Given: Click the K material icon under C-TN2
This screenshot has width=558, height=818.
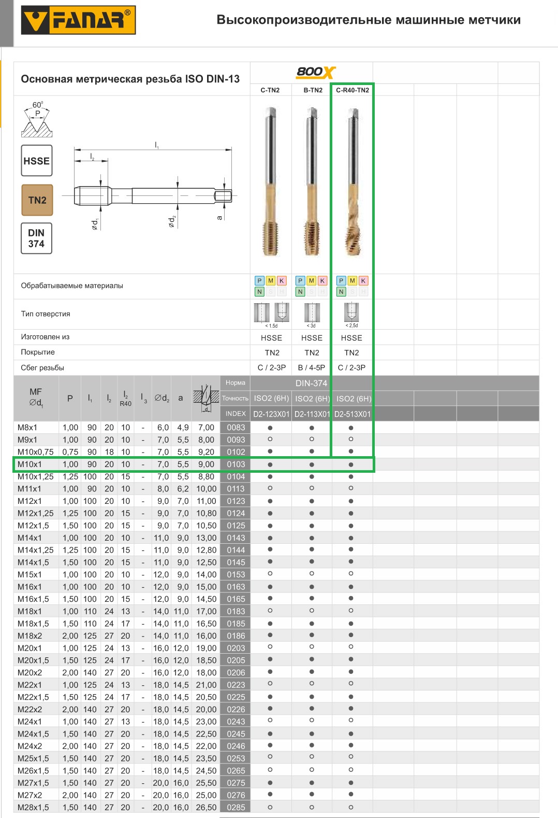Looking at the screenshot, I should pos(282,280).
